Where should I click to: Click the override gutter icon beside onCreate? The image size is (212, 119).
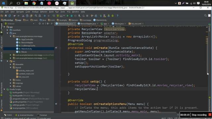[x=56, y=48]
